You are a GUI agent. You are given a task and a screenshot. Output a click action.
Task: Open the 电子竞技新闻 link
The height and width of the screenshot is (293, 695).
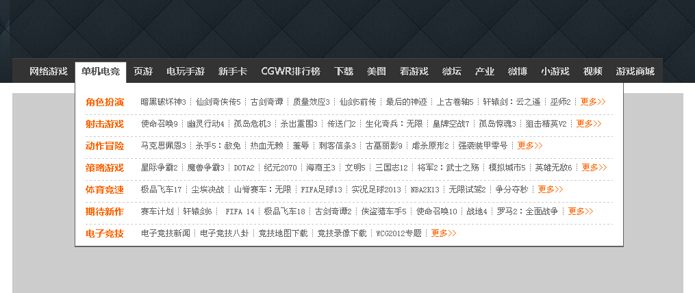[166, 233]
